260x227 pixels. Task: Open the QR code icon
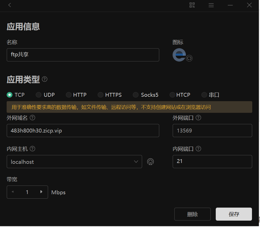pyautogui.click(x=192, y=5)
